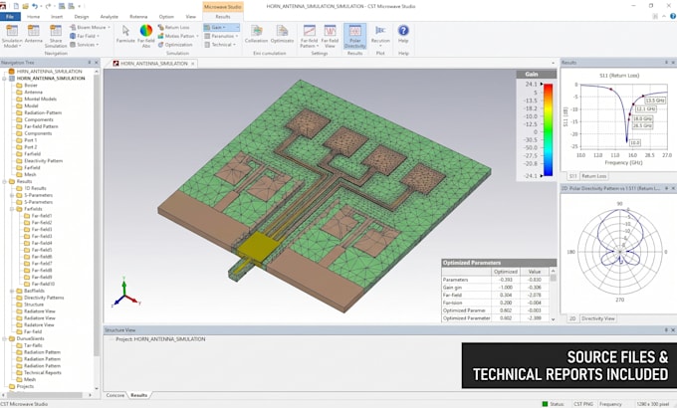The image size is (677, 408).
Task: Select the Results ribbon tab
Action: pyautogui.click(x=223, y=16)
